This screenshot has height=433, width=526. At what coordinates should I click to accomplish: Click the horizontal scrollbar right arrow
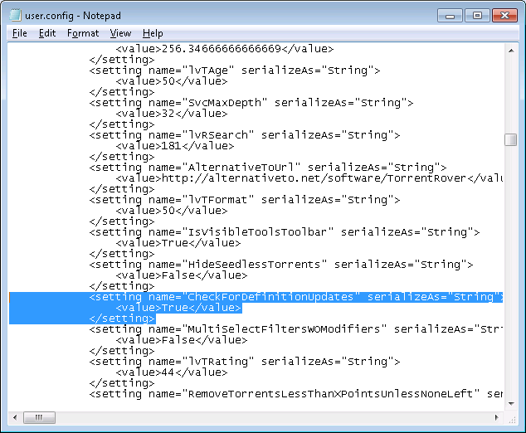(x=497, y=417)
